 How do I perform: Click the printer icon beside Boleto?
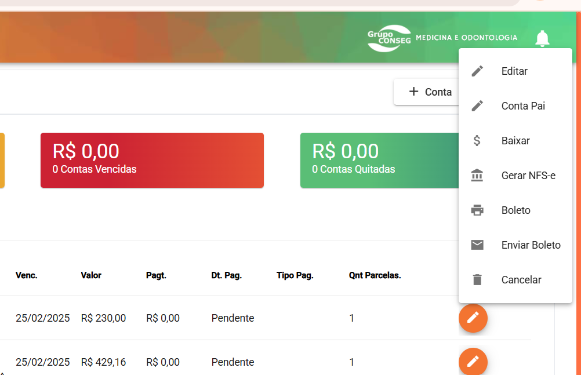pos(477,210)
